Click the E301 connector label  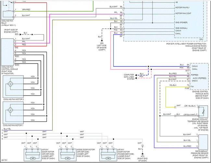pos(17,56)
